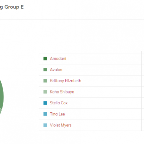Open the Amadani link in the legend
144x144 pixels.
click(x=58, y=59)
